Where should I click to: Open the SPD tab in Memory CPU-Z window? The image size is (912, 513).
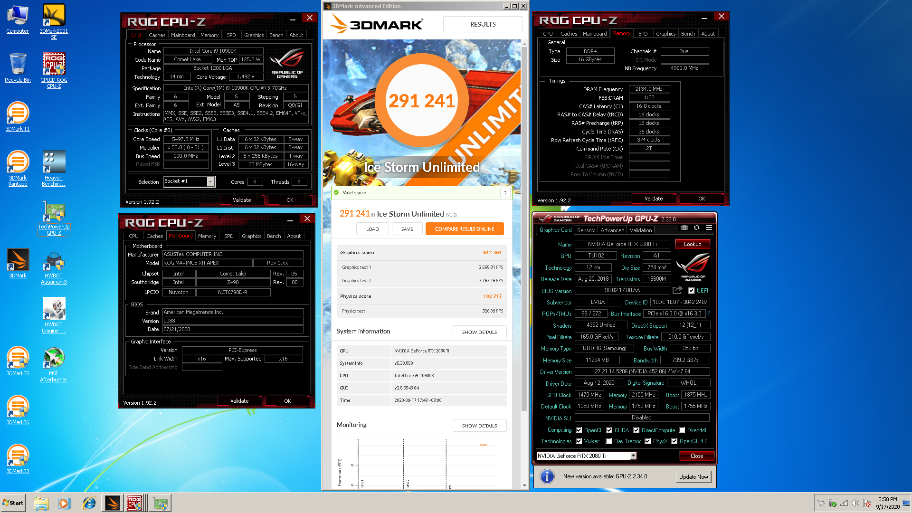pos(643,34)
